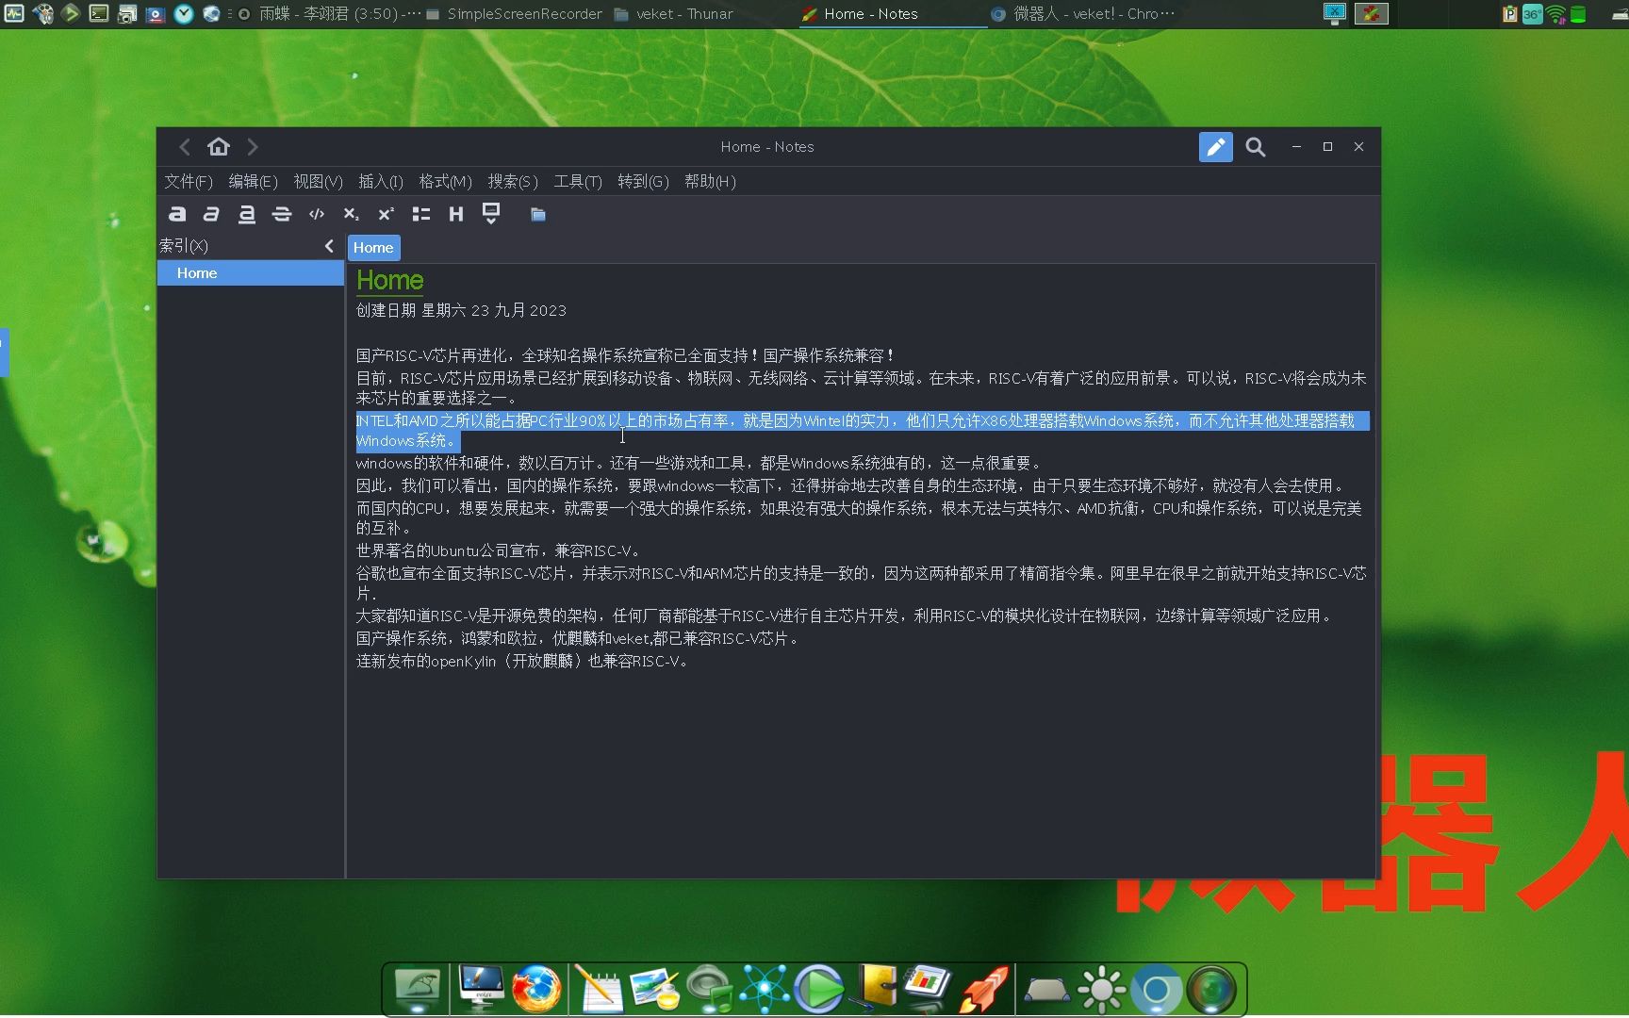Screen dimensions: 1629x1018
Task: Select Home page in index tree
Action: tap(251, 272)
